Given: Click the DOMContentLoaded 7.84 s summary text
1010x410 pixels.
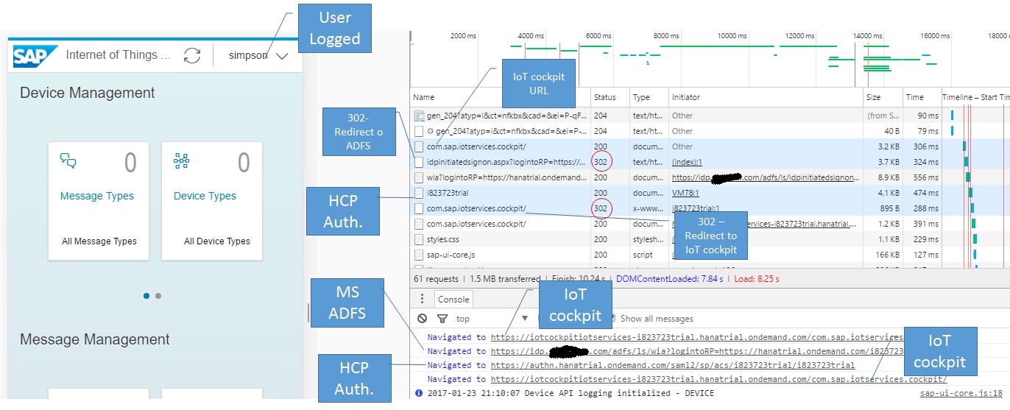Looking at the screenshot, I should coord(668,279).
